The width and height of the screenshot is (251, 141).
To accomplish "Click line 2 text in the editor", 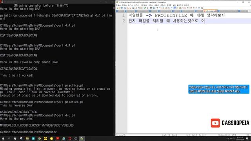I will pyautogui.click(x=167, y=21).
